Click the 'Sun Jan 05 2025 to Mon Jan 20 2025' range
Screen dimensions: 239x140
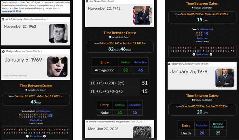click(x=204, y=14)
